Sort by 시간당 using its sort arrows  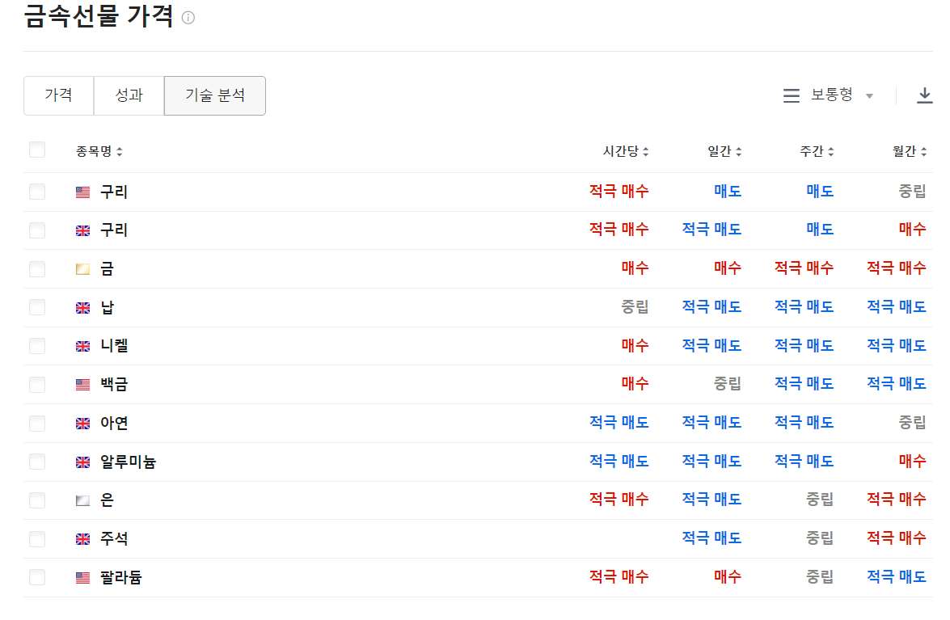coord(646,152)
